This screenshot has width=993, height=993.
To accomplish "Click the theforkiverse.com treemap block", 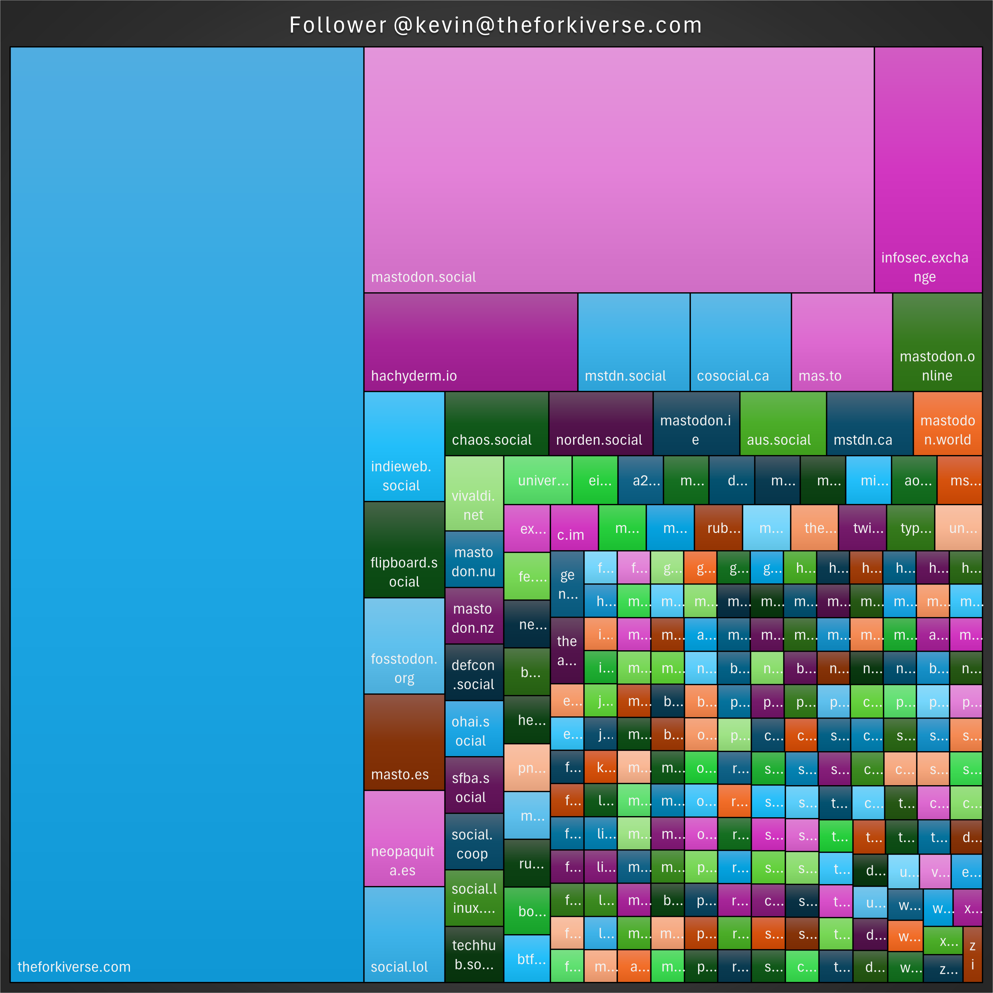I will coord(186,514).
